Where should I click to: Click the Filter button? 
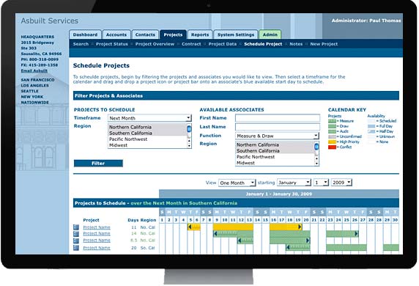(98, 164)
